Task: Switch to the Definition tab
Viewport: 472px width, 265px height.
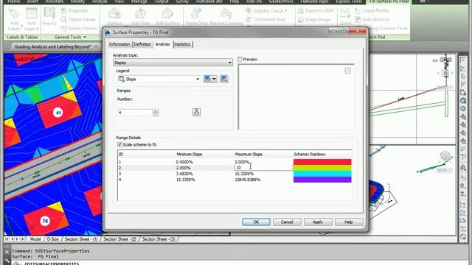Action: tap(142, 44)
